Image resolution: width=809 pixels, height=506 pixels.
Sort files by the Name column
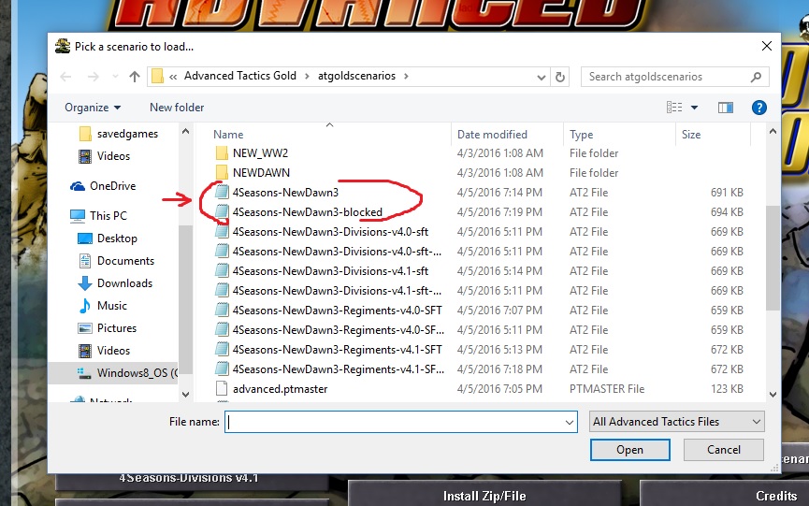point(228,135)
